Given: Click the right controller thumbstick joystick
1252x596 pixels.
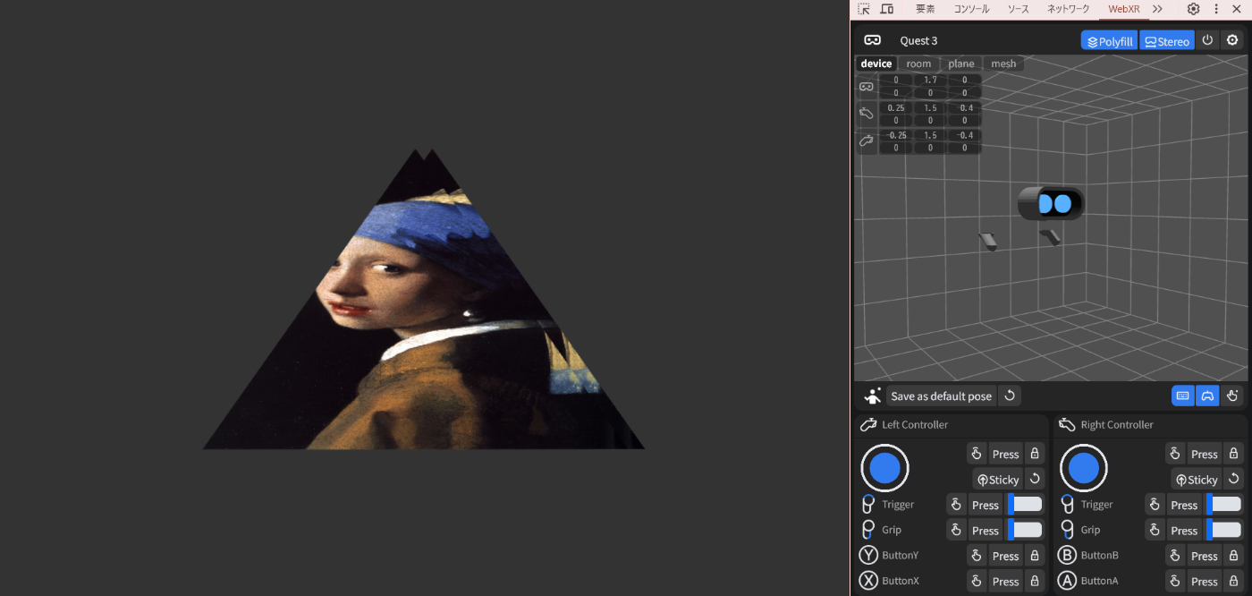Looking at the screenshot, I should click(1084, 467).
